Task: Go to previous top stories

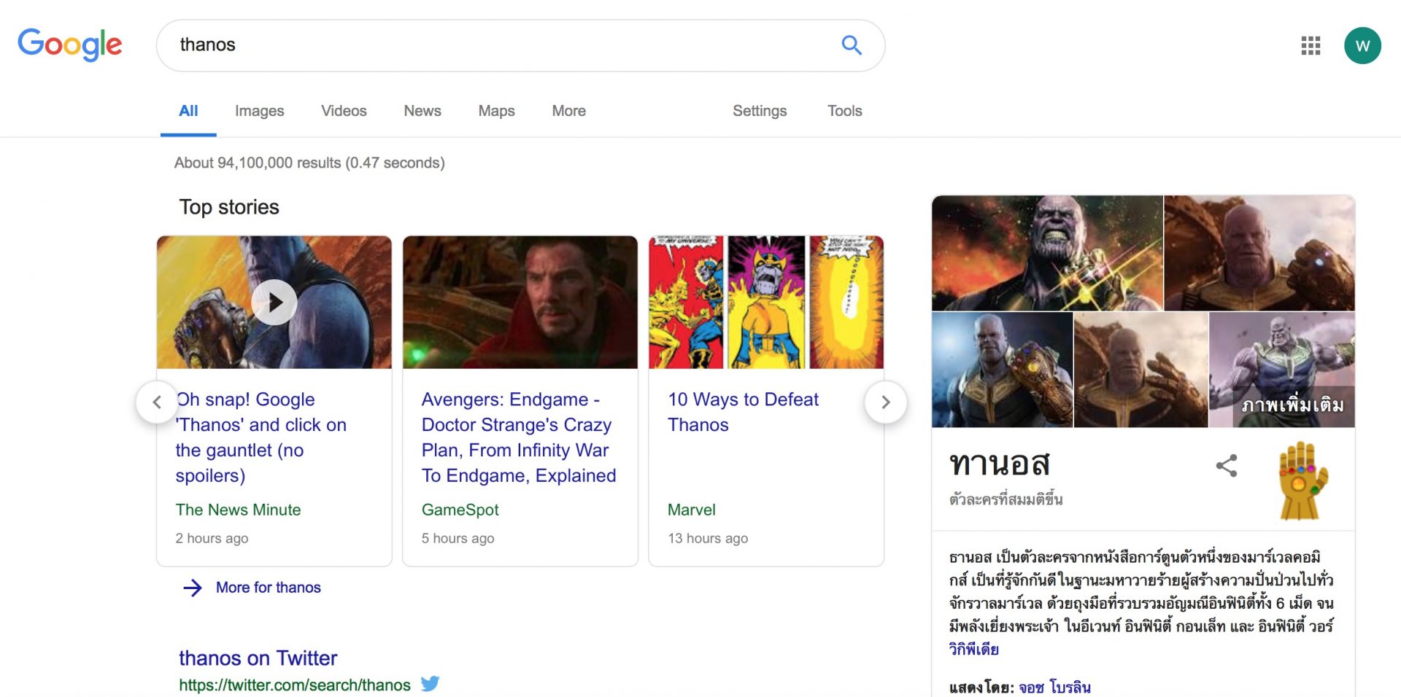Action: (157, 402)
